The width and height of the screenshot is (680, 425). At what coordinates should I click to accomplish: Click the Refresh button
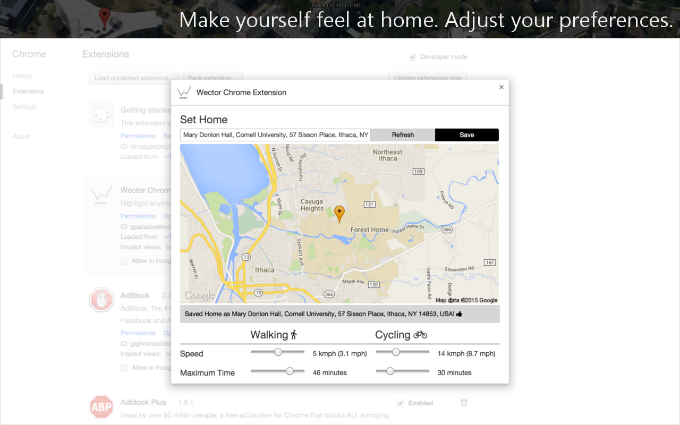[403, 135]
